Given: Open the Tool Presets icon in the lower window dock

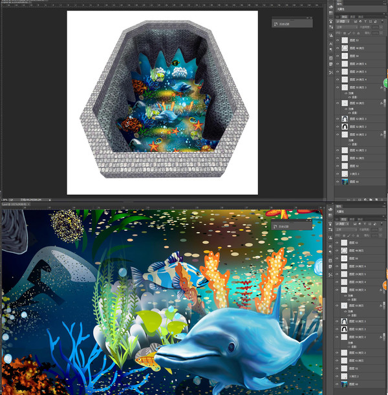Looking at the screenshot, I should 330,275.
